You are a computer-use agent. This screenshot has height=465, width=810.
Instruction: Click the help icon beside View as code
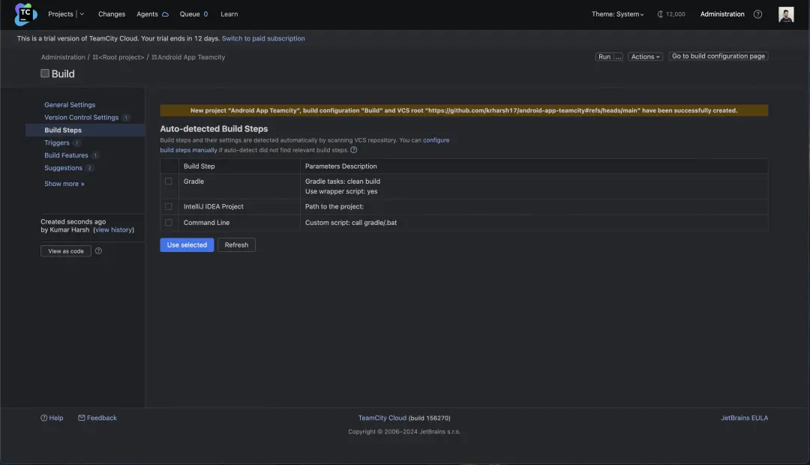[98, 251]
